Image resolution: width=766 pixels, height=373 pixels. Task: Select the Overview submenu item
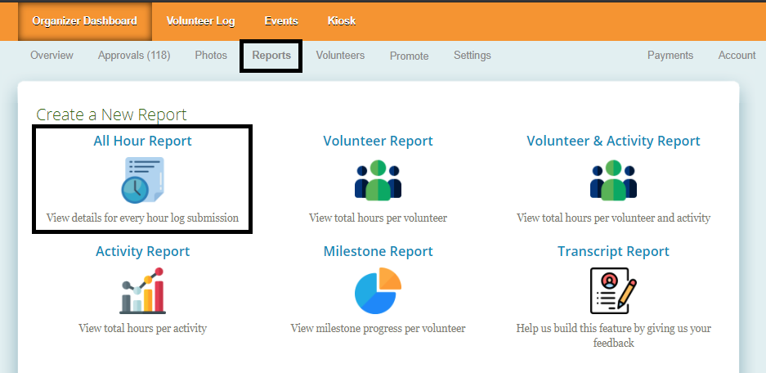52,56
